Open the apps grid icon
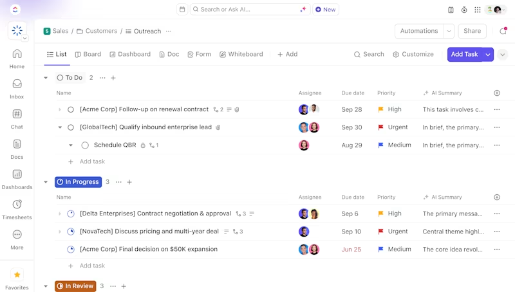515x292 pixels. pyautogui.click(x=478, y=10)
